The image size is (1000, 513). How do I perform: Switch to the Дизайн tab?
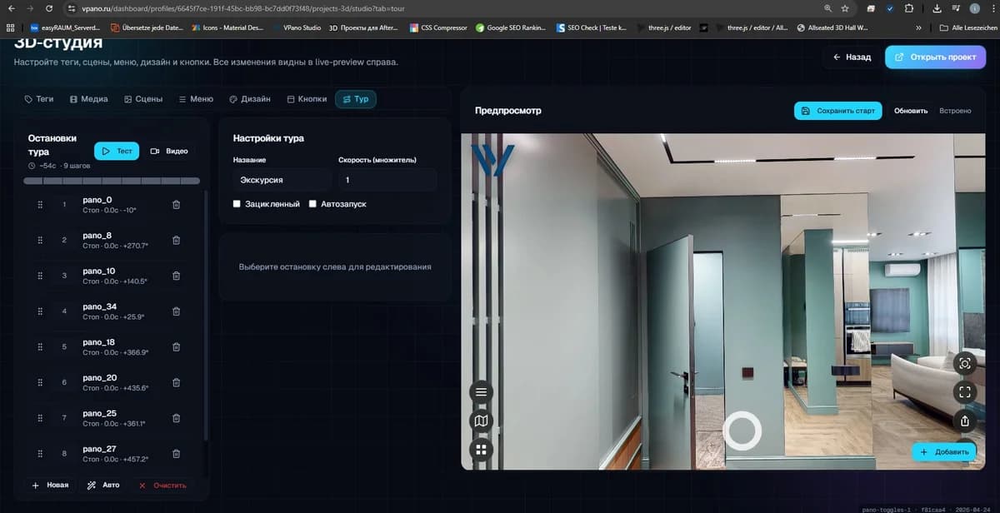coord(249,99)
